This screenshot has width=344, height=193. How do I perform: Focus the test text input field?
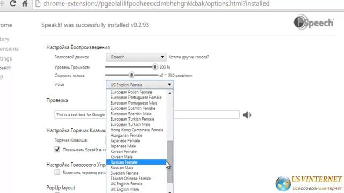pyautogui.click(x=147, y=115)
